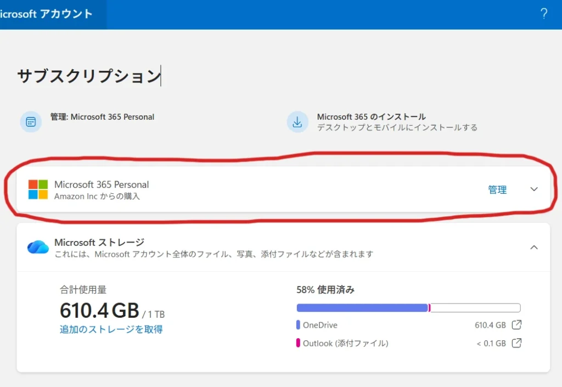Click the Microsoft 365 Personal card title

102,184
